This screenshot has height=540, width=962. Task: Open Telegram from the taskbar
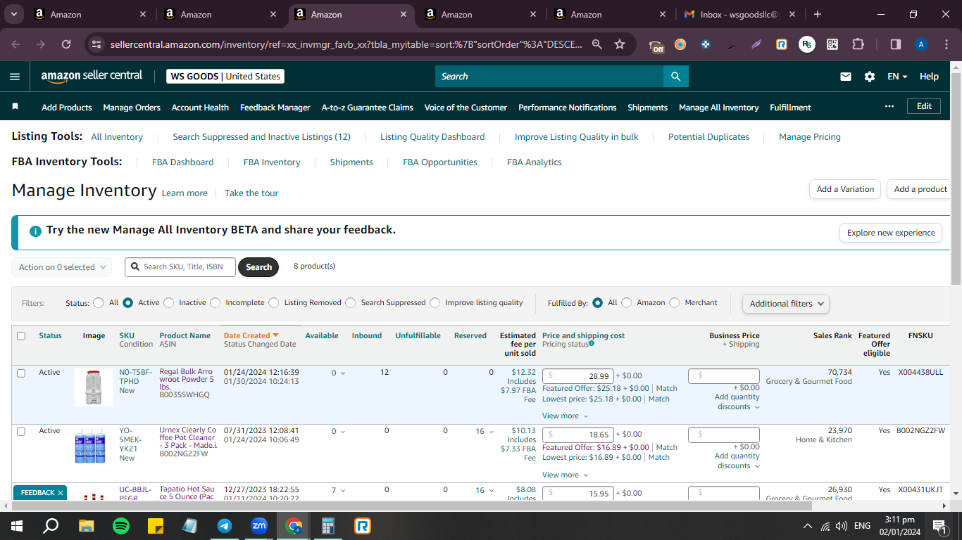[x=225, y=525]
